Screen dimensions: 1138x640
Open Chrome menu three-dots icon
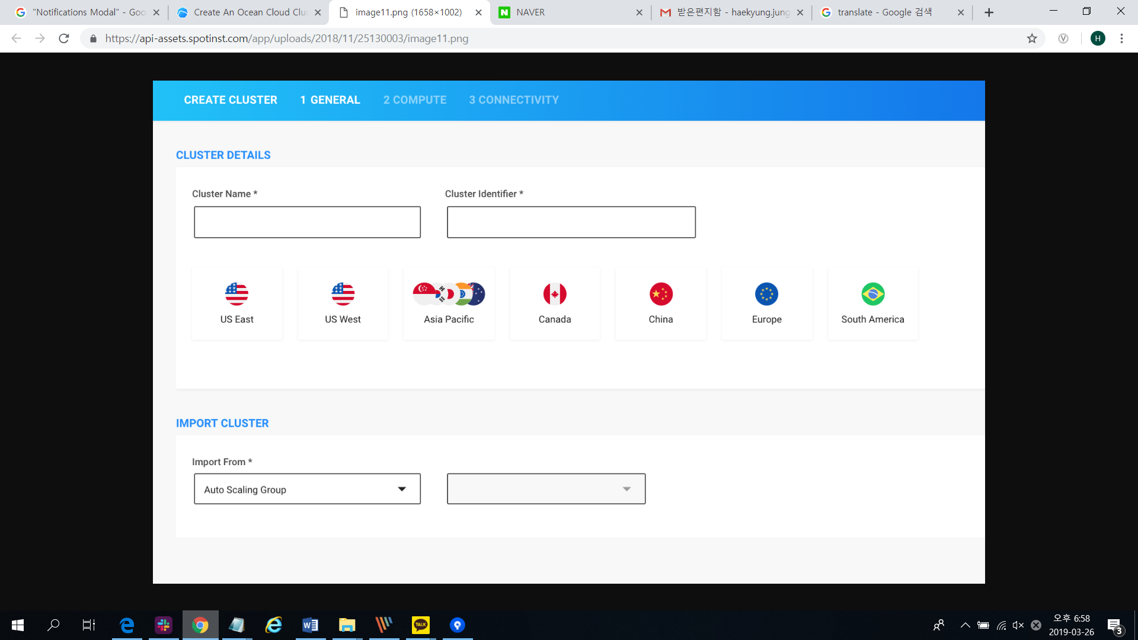pyautogui.click(x=1121, y=39)
